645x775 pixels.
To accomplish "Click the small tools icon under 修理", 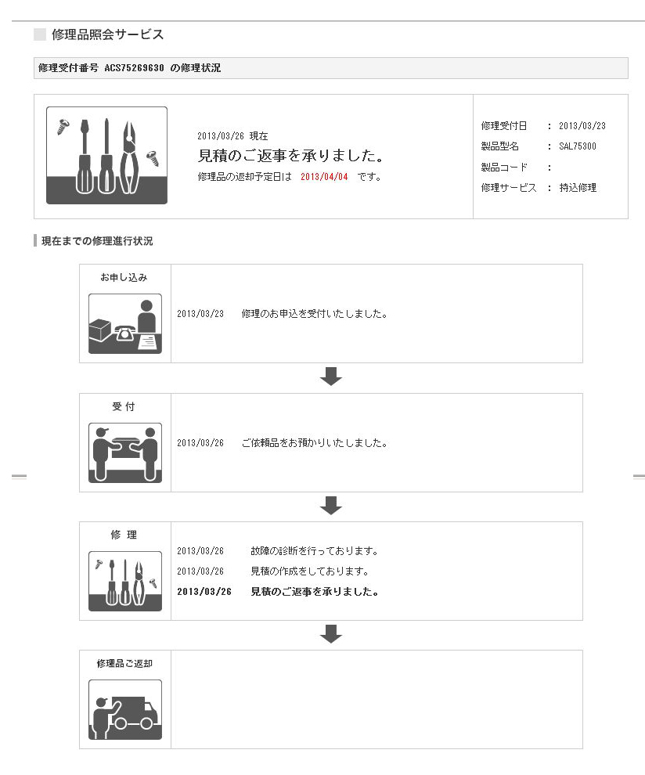I will click(124, 581).
